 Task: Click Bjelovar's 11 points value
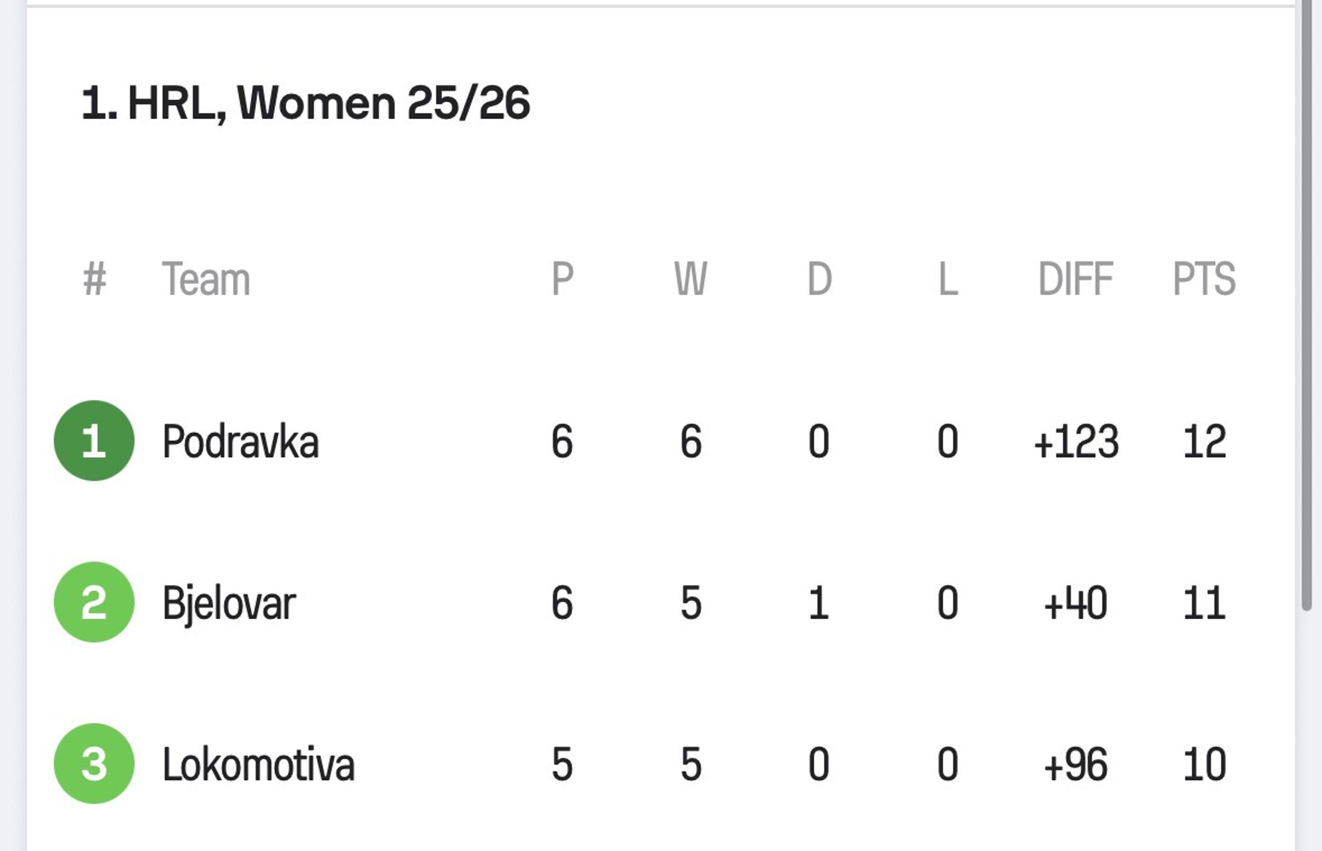coord(1204,603)
